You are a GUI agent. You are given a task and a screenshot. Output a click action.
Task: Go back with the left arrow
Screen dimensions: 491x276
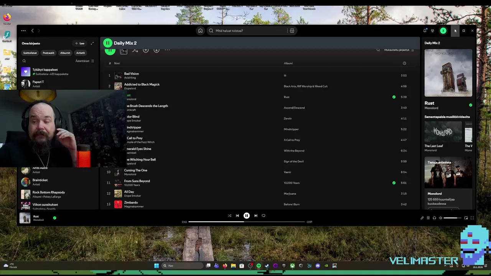click(33, 31)
